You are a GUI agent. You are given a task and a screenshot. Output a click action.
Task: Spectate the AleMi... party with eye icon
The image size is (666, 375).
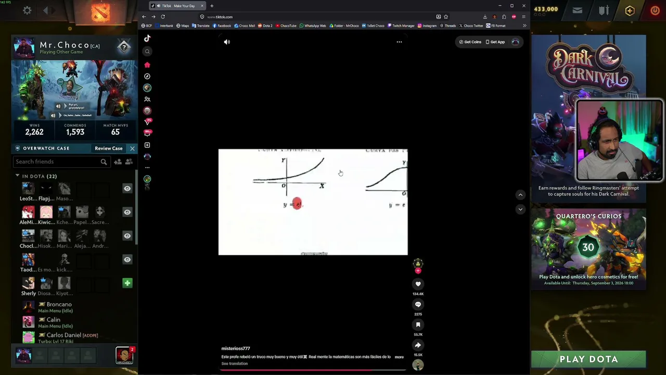(127, 212)
